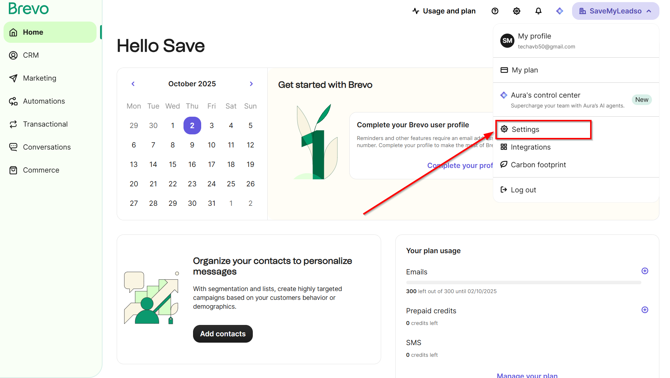
Task: Click Log out in the account menu
Action: [523, 190]
